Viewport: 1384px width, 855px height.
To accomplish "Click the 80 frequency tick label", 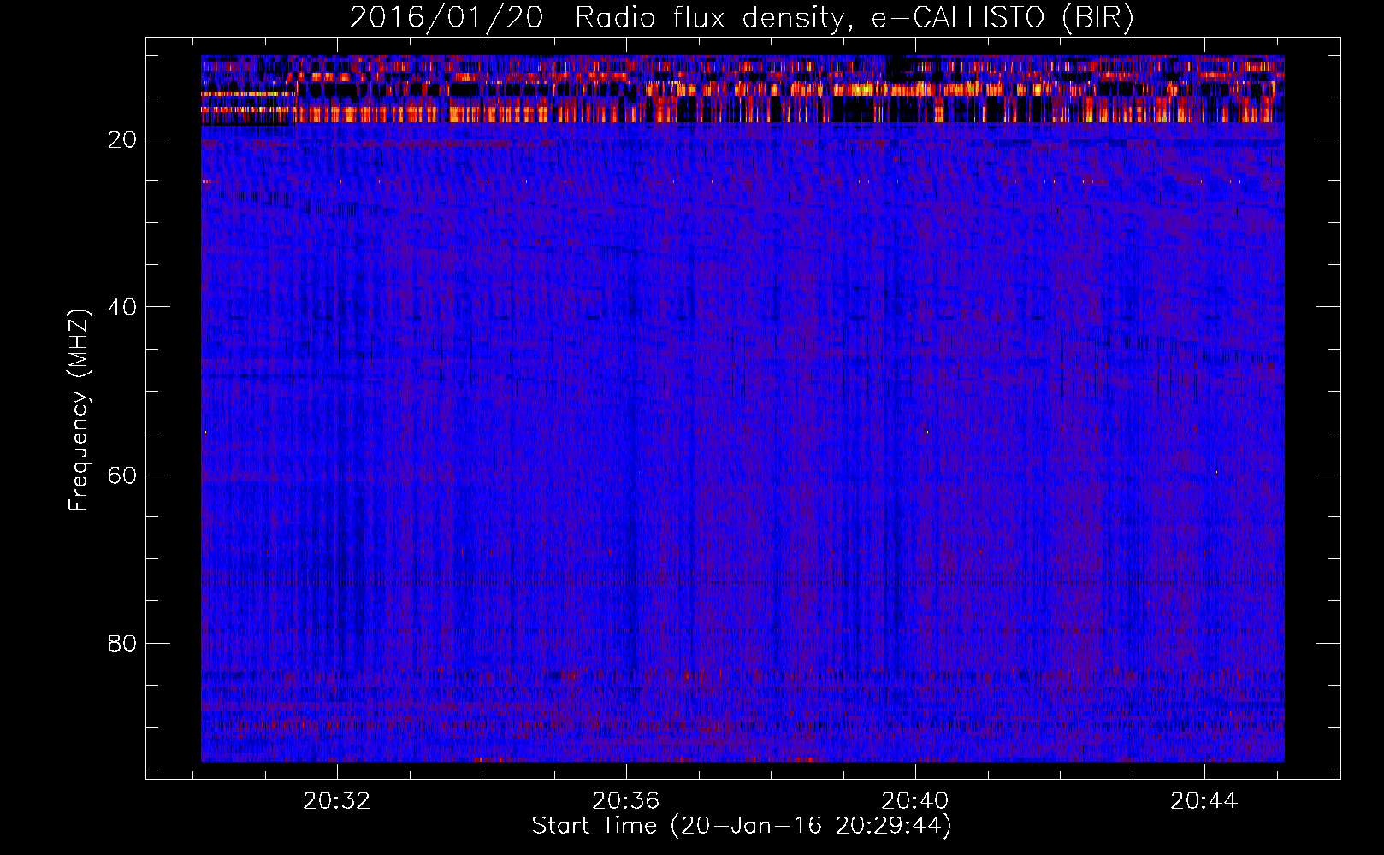I will click(123, 644).
